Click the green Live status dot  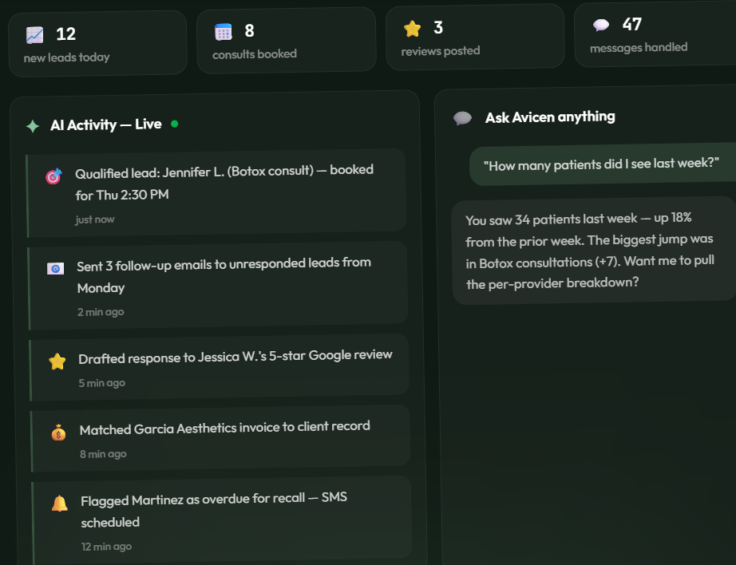[x=175, y=124]
